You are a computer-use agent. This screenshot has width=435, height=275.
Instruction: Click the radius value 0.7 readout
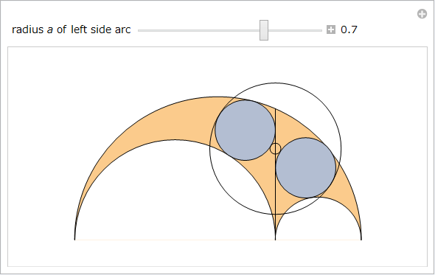click(x=349, y=29)
